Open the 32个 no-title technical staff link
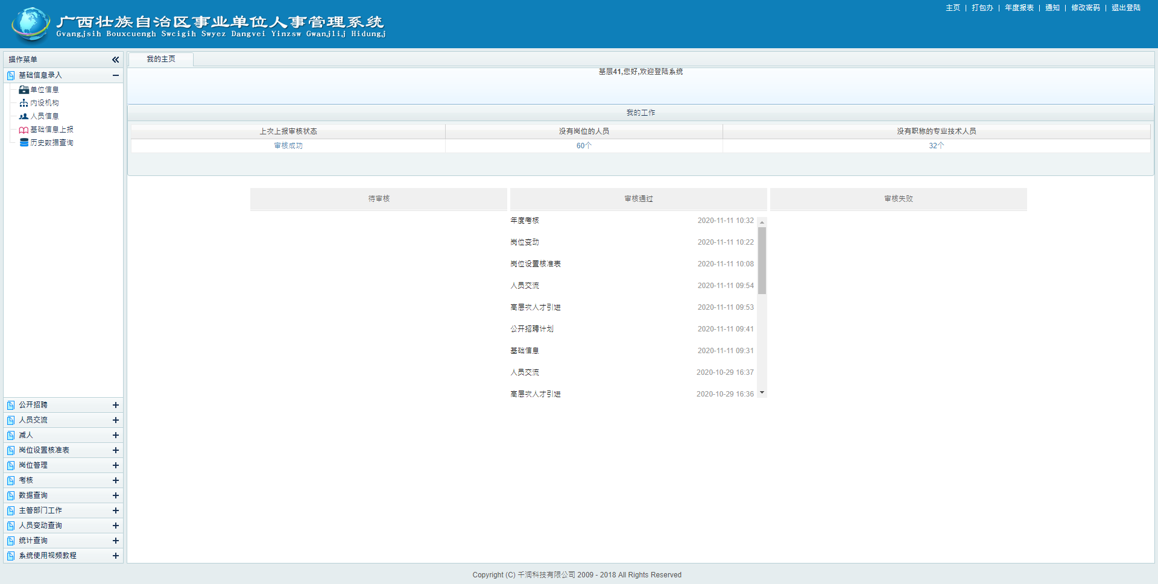Image resolution: width=1158 pixels, height=584 pixels. pos(936,146)
